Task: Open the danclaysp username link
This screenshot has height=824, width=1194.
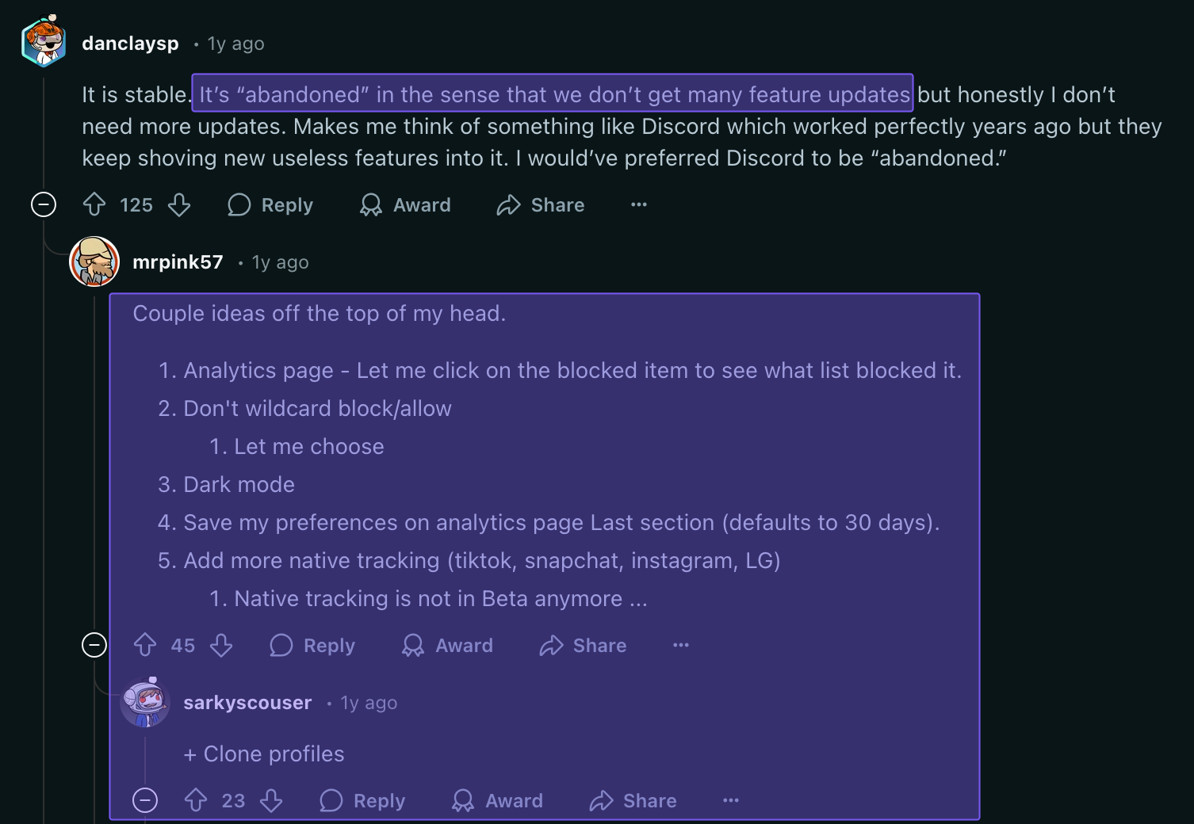Action: pyautogui.click(x=131, y=44)
